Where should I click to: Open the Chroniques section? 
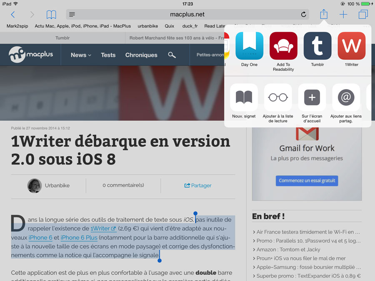point(141,55)
